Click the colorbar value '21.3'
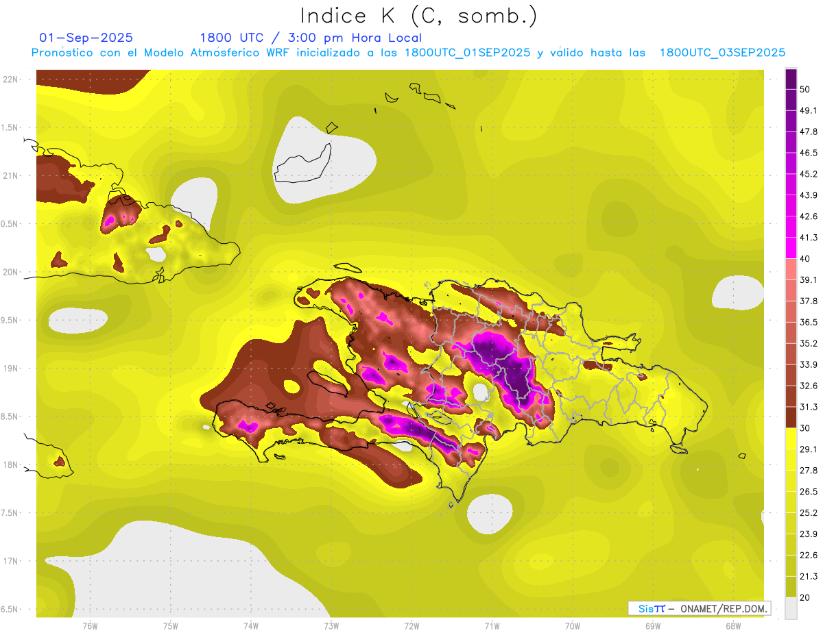 tap(809, 576)
